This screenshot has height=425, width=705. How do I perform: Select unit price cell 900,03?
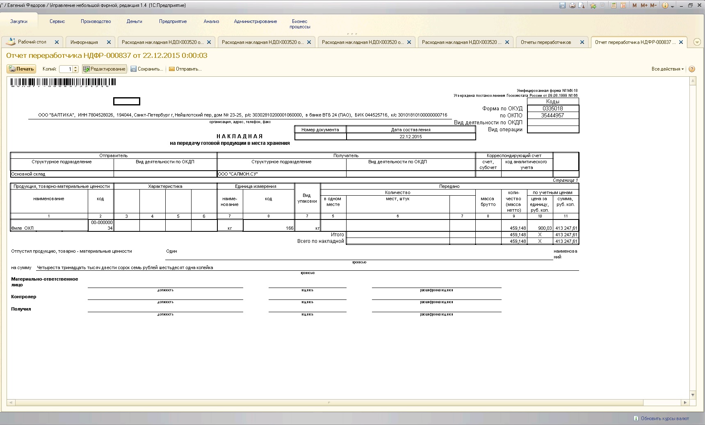coord(540,225)
